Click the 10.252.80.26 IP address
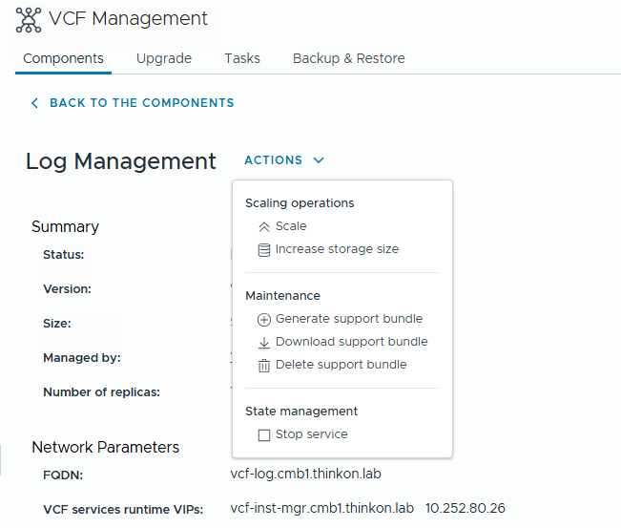The width and height of the screenshot is (621, 528). click(466, 509)
